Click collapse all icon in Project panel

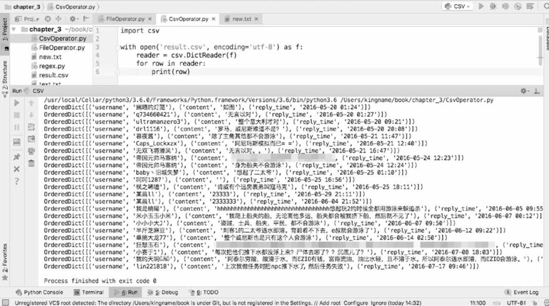59,19
